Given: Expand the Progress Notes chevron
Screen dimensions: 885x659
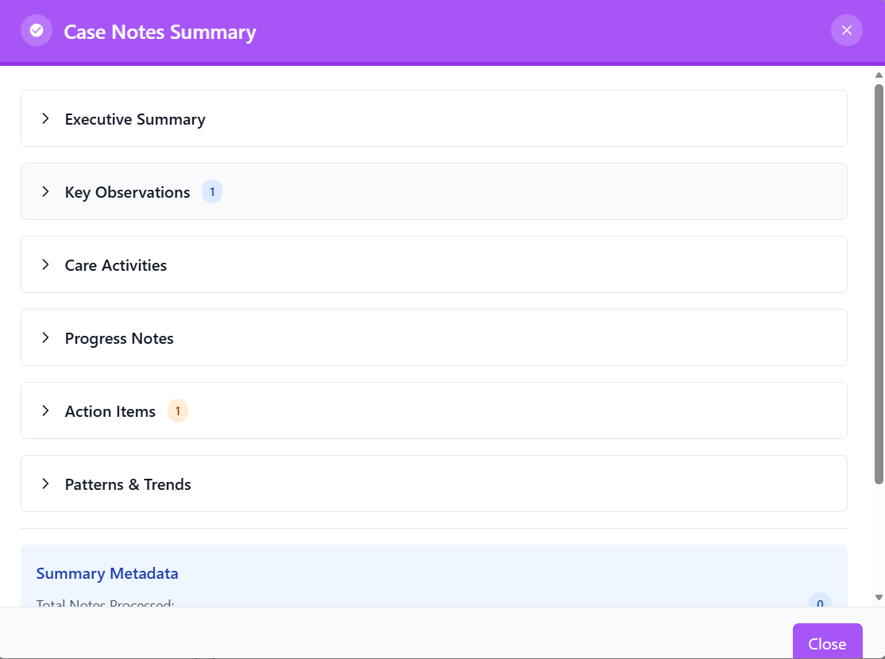Looking at the screenshot, I should tap(46, 337).
